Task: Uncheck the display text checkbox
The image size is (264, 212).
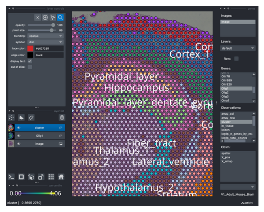Action: (x=30, y=61)
